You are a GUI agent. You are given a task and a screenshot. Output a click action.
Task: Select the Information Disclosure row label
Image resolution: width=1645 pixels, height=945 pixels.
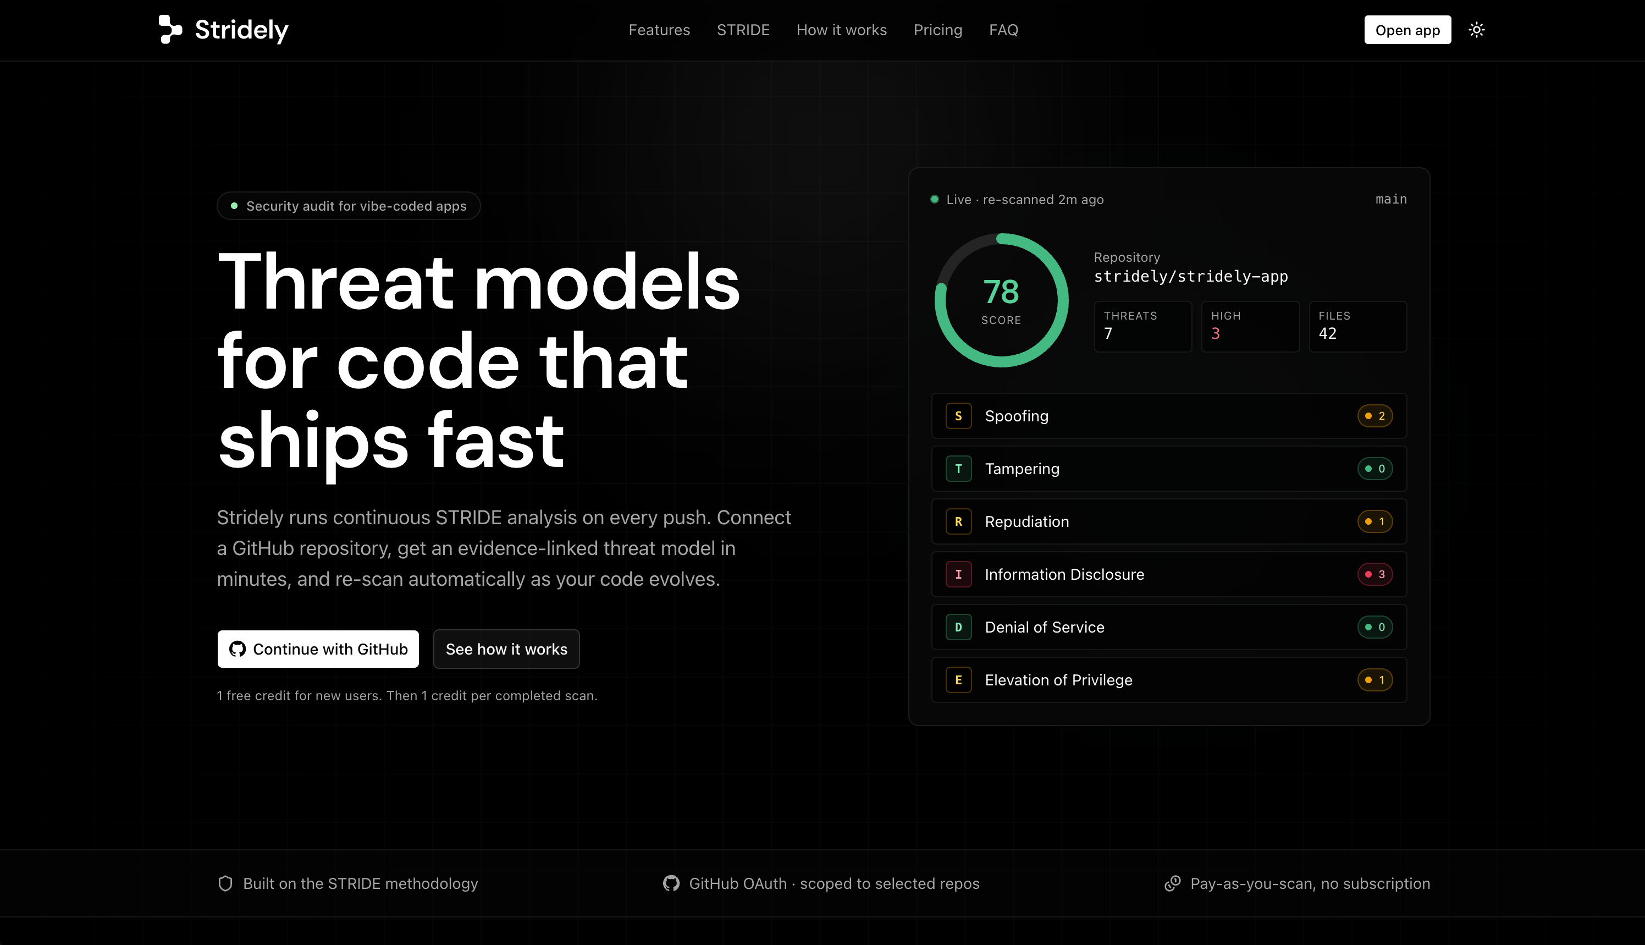point(1064,574)
